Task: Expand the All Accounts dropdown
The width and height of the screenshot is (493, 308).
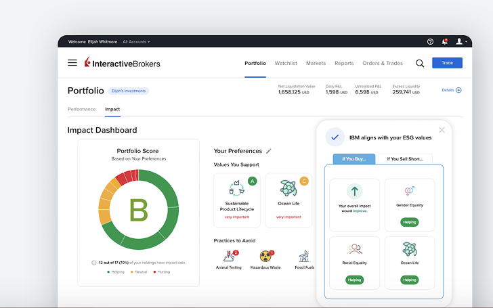Action: click(137, 42)
